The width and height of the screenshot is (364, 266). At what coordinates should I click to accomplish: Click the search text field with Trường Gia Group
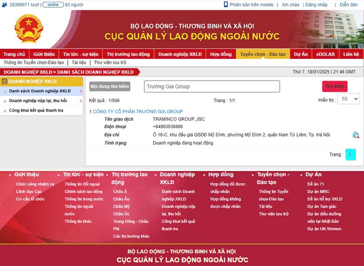(x=212, y=86)
